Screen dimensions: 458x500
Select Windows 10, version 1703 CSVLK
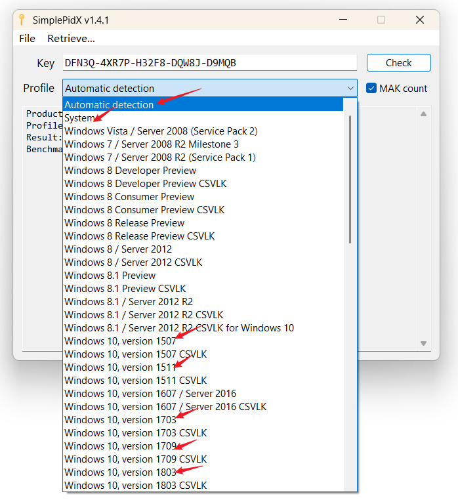(203, 432)
